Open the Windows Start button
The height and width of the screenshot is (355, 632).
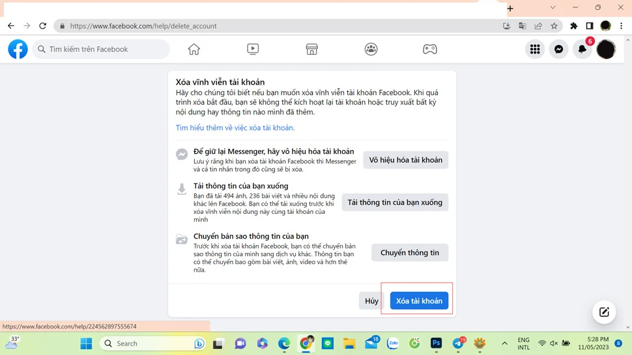(86, 343)
